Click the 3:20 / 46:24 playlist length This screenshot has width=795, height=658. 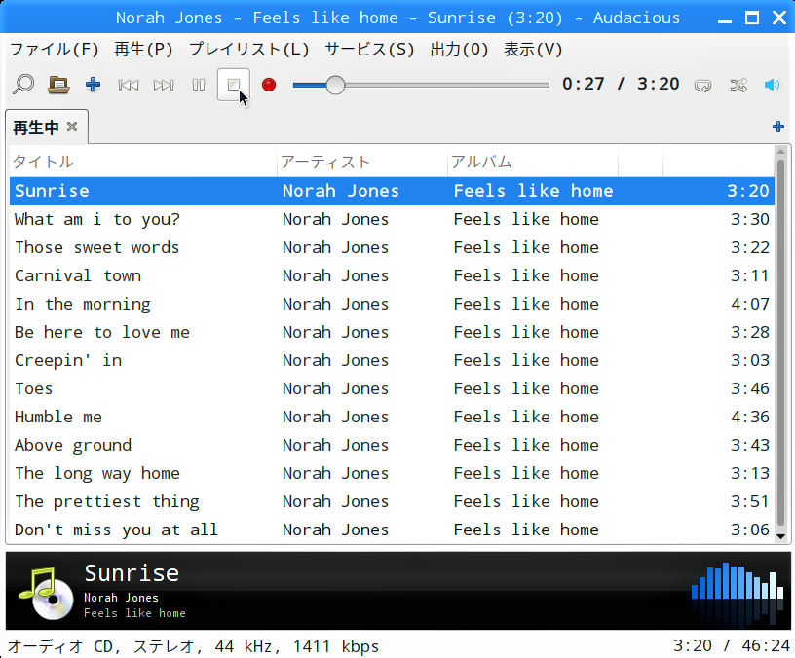tap(732, 646)
